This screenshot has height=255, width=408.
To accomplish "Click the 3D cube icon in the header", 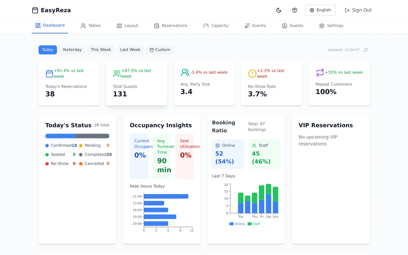I will pyautogui.click(x=295, y=10).
